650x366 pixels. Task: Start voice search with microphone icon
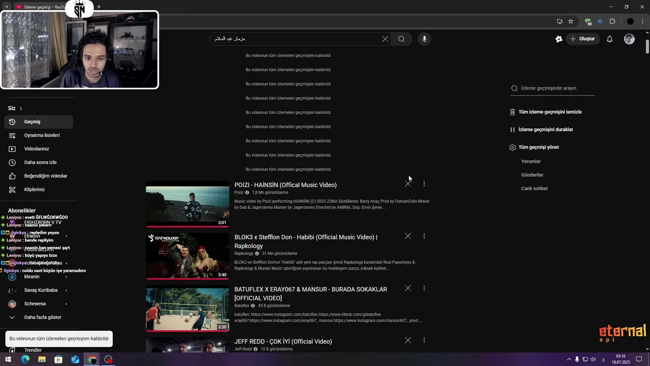tap(425, 39)
